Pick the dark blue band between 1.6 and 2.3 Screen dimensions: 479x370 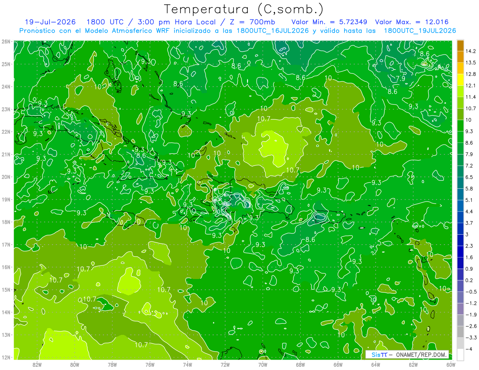click(460, 251)
